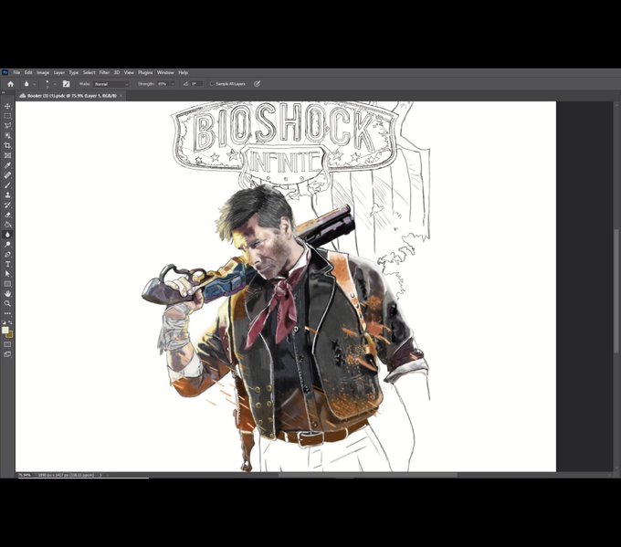621x547 pixels.
Task: Open the Layer menu
Action: 59,72
